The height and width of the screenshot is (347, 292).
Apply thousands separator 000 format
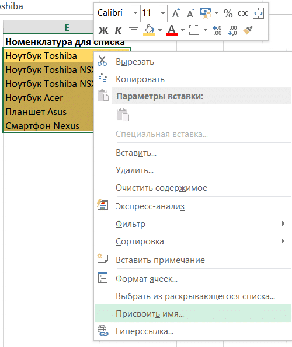click(243, 13)
